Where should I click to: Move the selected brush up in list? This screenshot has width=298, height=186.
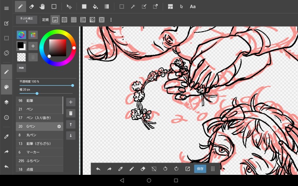[x=71, y=125]
